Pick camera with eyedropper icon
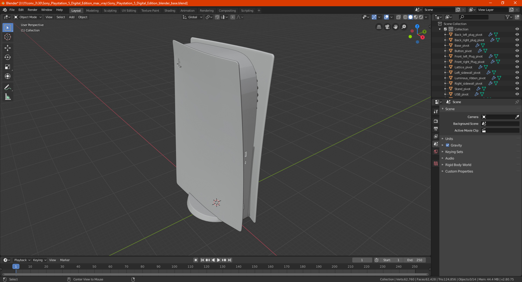The width and height of the screenshot is (522, 282). pos(517,117)
